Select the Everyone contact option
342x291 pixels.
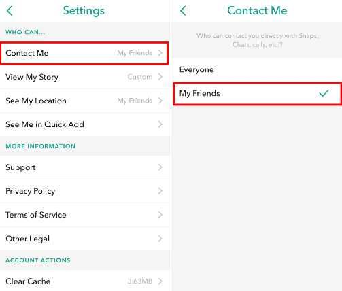(257, 69)
